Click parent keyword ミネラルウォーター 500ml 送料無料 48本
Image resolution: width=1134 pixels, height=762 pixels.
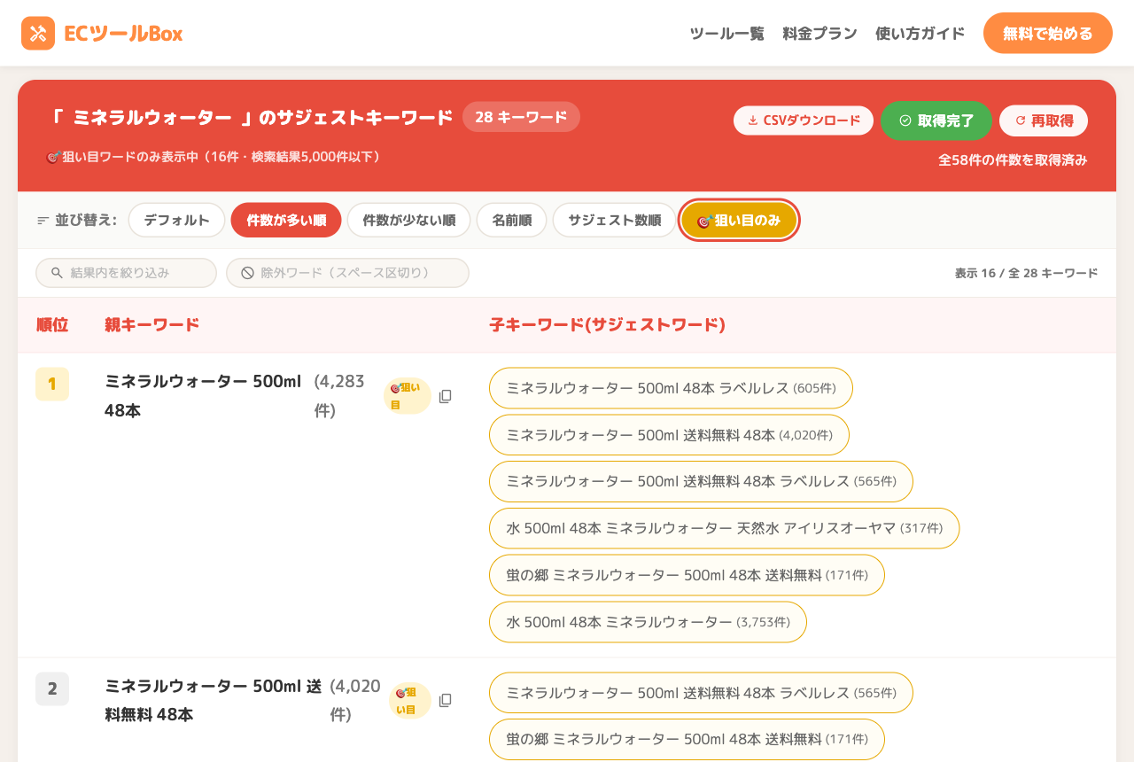point(214,700)
